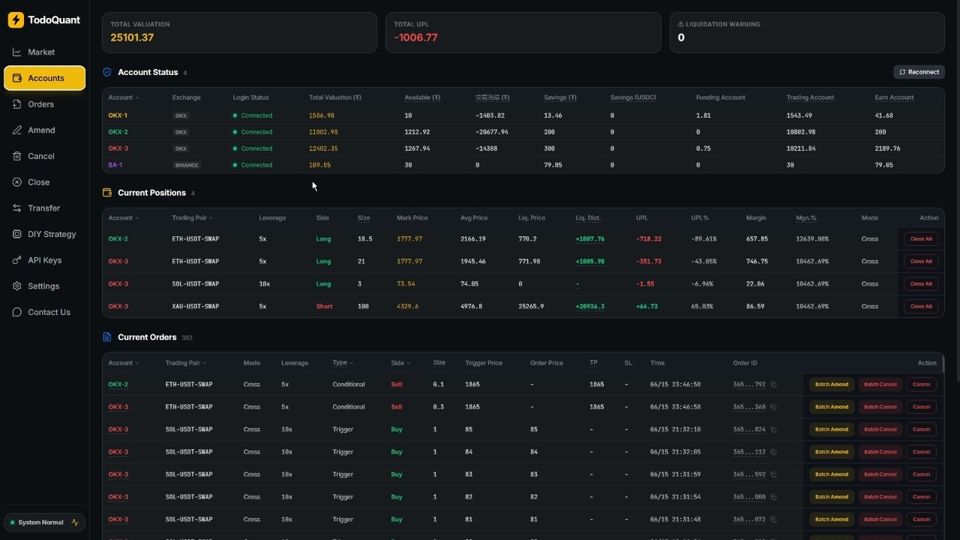Click the Contact Us chat bubble icon

tap(16, 313)
